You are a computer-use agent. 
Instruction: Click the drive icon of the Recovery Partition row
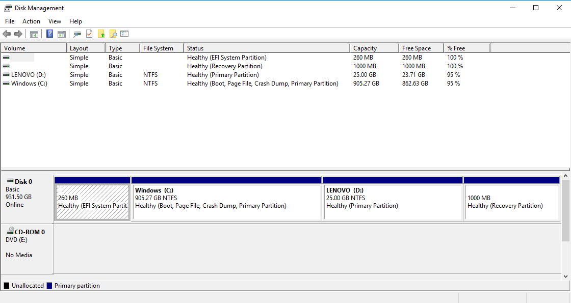click(x=6, y=66)
